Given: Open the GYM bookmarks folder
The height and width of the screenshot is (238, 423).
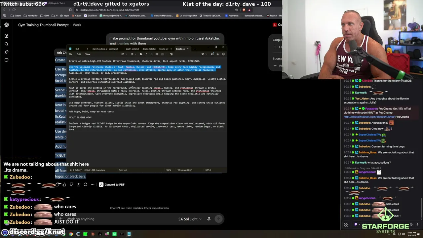Looking at the screenshot, I should tap(45, 16).
